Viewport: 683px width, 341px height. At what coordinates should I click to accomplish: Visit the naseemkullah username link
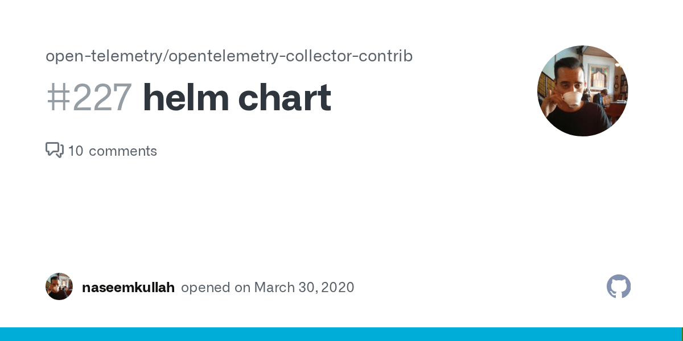[x=128, y=287]
